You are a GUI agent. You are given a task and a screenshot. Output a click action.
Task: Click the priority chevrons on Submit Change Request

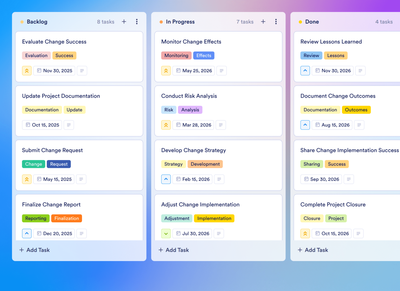pyautogui.click(x=27, y=179)
